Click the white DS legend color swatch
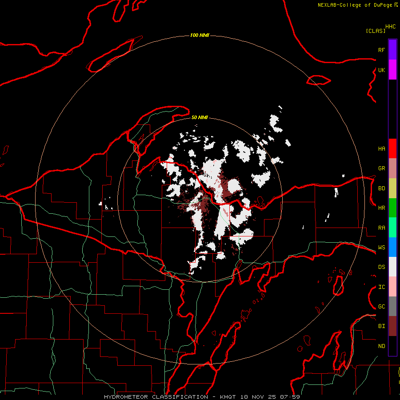 pyautogui.click(x=392, y=267)
